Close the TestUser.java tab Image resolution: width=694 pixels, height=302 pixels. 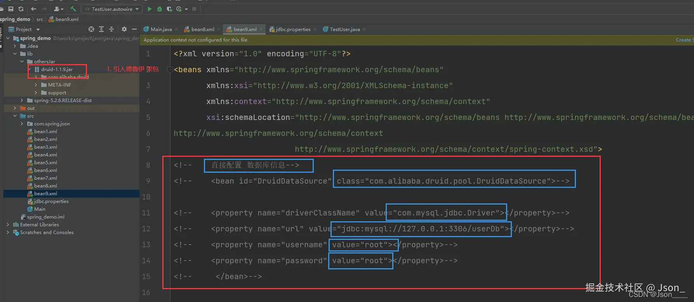[364, 29]
